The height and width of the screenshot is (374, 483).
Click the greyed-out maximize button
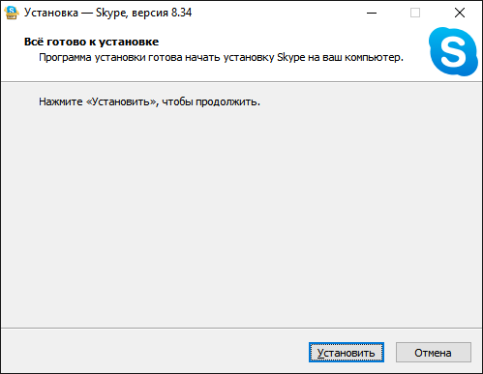[x=415, y=13]
